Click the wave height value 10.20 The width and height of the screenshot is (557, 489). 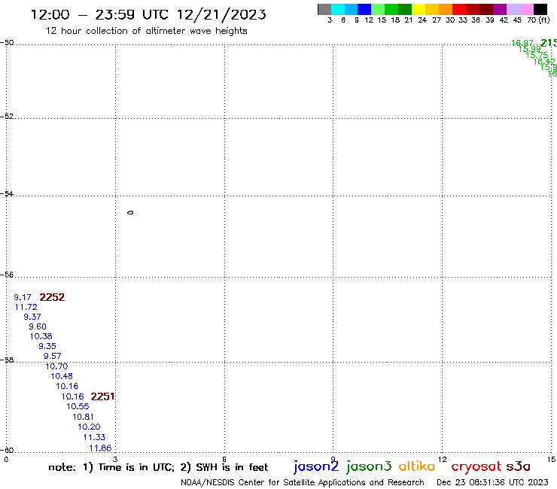tap(89, 427)
